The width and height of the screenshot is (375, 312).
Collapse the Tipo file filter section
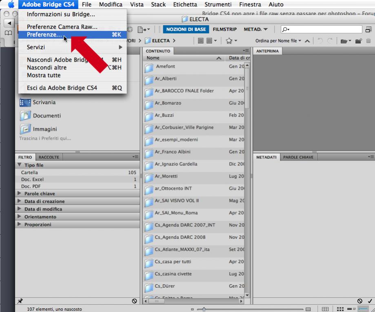pos(19,165)
